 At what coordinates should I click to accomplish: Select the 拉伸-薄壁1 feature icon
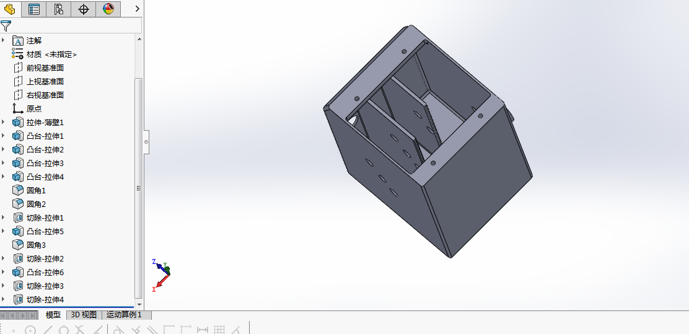tap(17, 122)
